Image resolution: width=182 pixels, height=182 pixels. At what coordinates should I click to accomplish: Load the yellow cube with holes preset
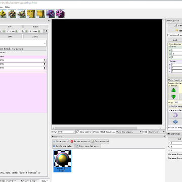(x=31, y=14)
